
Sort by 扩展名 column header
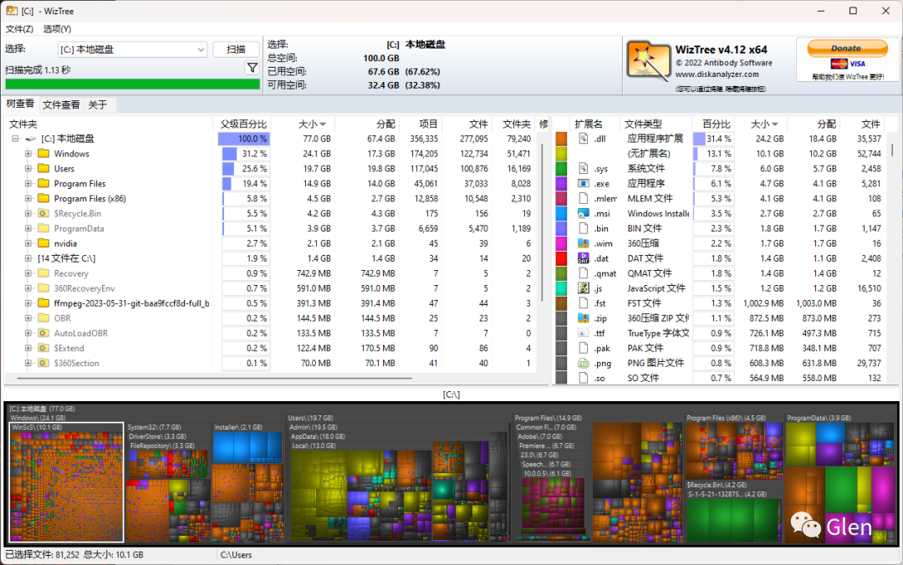pos(589,124)
